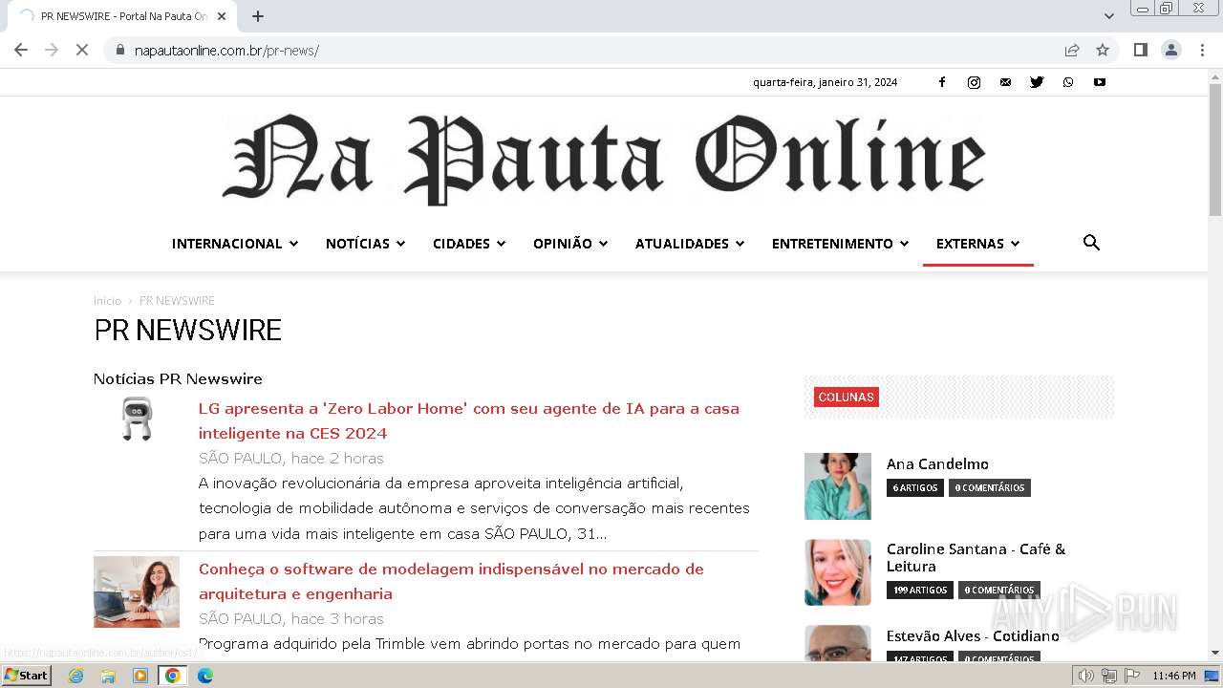This screenshot has width=1223, height=688.
Task: Stop loading the page
Action: point(82,50)
